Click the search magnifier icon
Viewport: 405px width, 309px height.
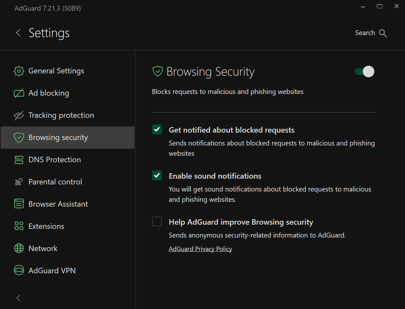(x=383, y=33)
